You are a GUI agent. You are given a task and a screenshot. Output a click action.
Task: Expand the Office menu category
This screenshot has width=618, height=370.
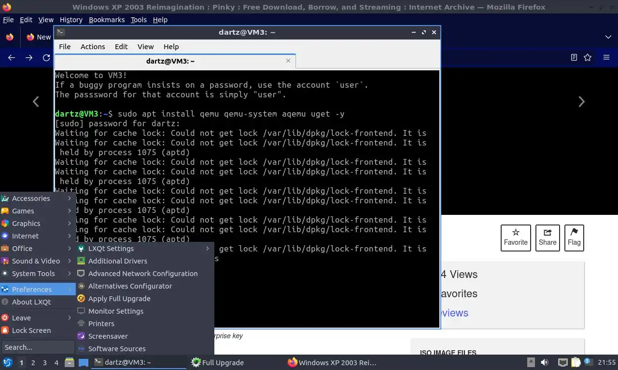pos(38,249)
